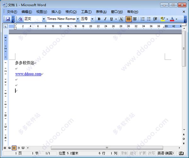Select distributed alignment icon
This screenshot has height=158, width=189.
coord(135,19)
